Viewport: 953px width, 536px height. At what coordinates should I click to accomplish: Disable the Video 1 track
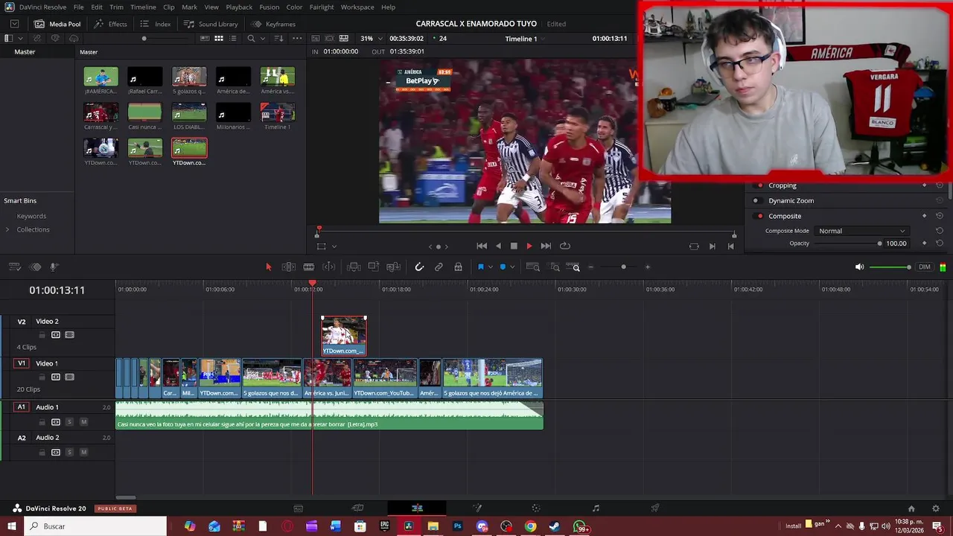pos(69,377)
